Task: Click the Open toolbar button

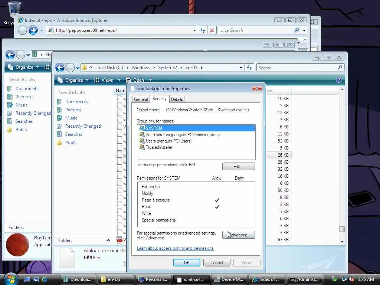Action: (x=135, y=80)
